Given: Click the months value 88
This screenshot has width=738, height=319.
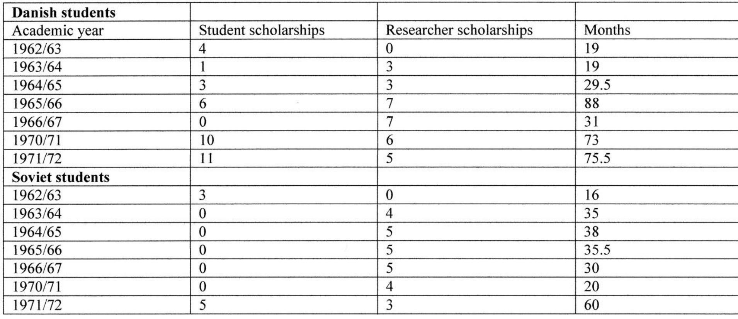Looking at the screenshot, I should coord(592,104).
